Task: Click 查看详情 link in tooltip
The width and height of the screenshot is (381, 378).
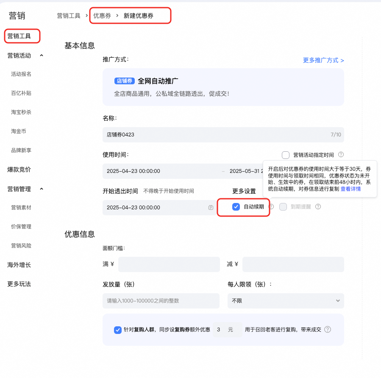Action: coord(350,189)
